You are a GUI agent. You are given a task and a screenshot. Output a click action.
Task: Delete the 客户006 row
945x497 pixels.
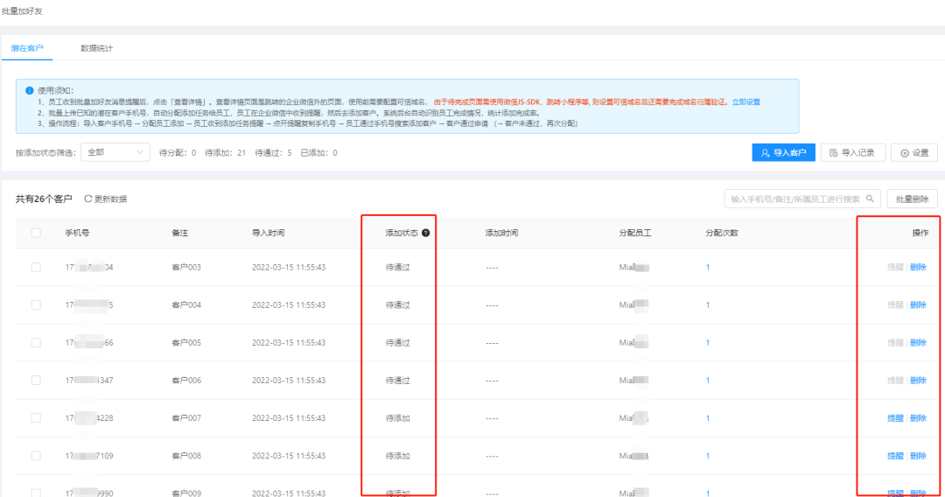pos(918,380)
